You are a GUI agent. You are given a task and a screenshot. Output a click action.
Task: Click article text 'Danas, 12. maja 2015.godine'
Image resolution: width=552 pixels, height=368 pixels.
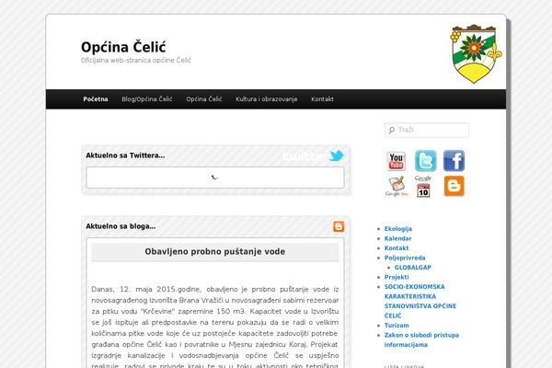(146, 290)
